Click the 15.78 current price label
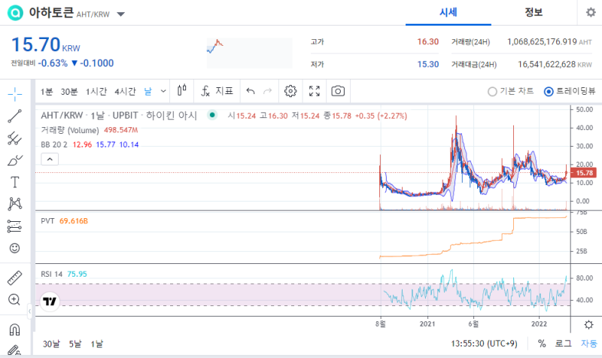 pyautogui.click(x=584, y=173)
